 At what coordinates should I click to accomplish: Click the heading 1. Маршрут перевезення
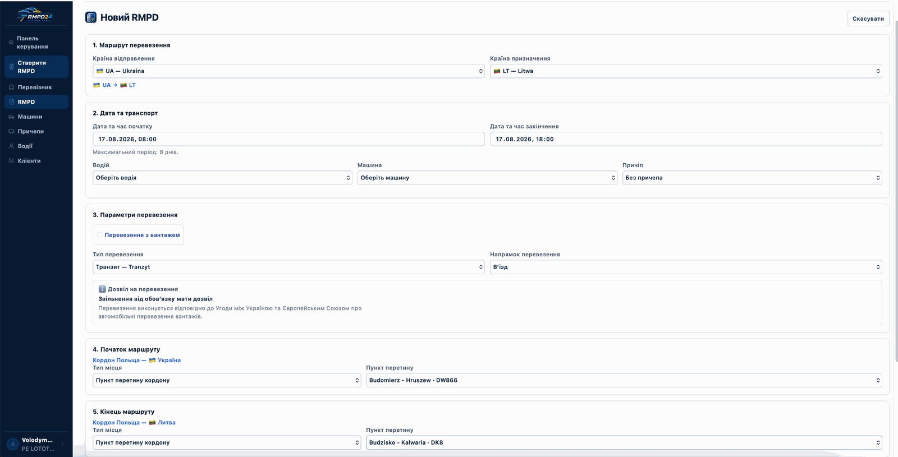(131, 45)
